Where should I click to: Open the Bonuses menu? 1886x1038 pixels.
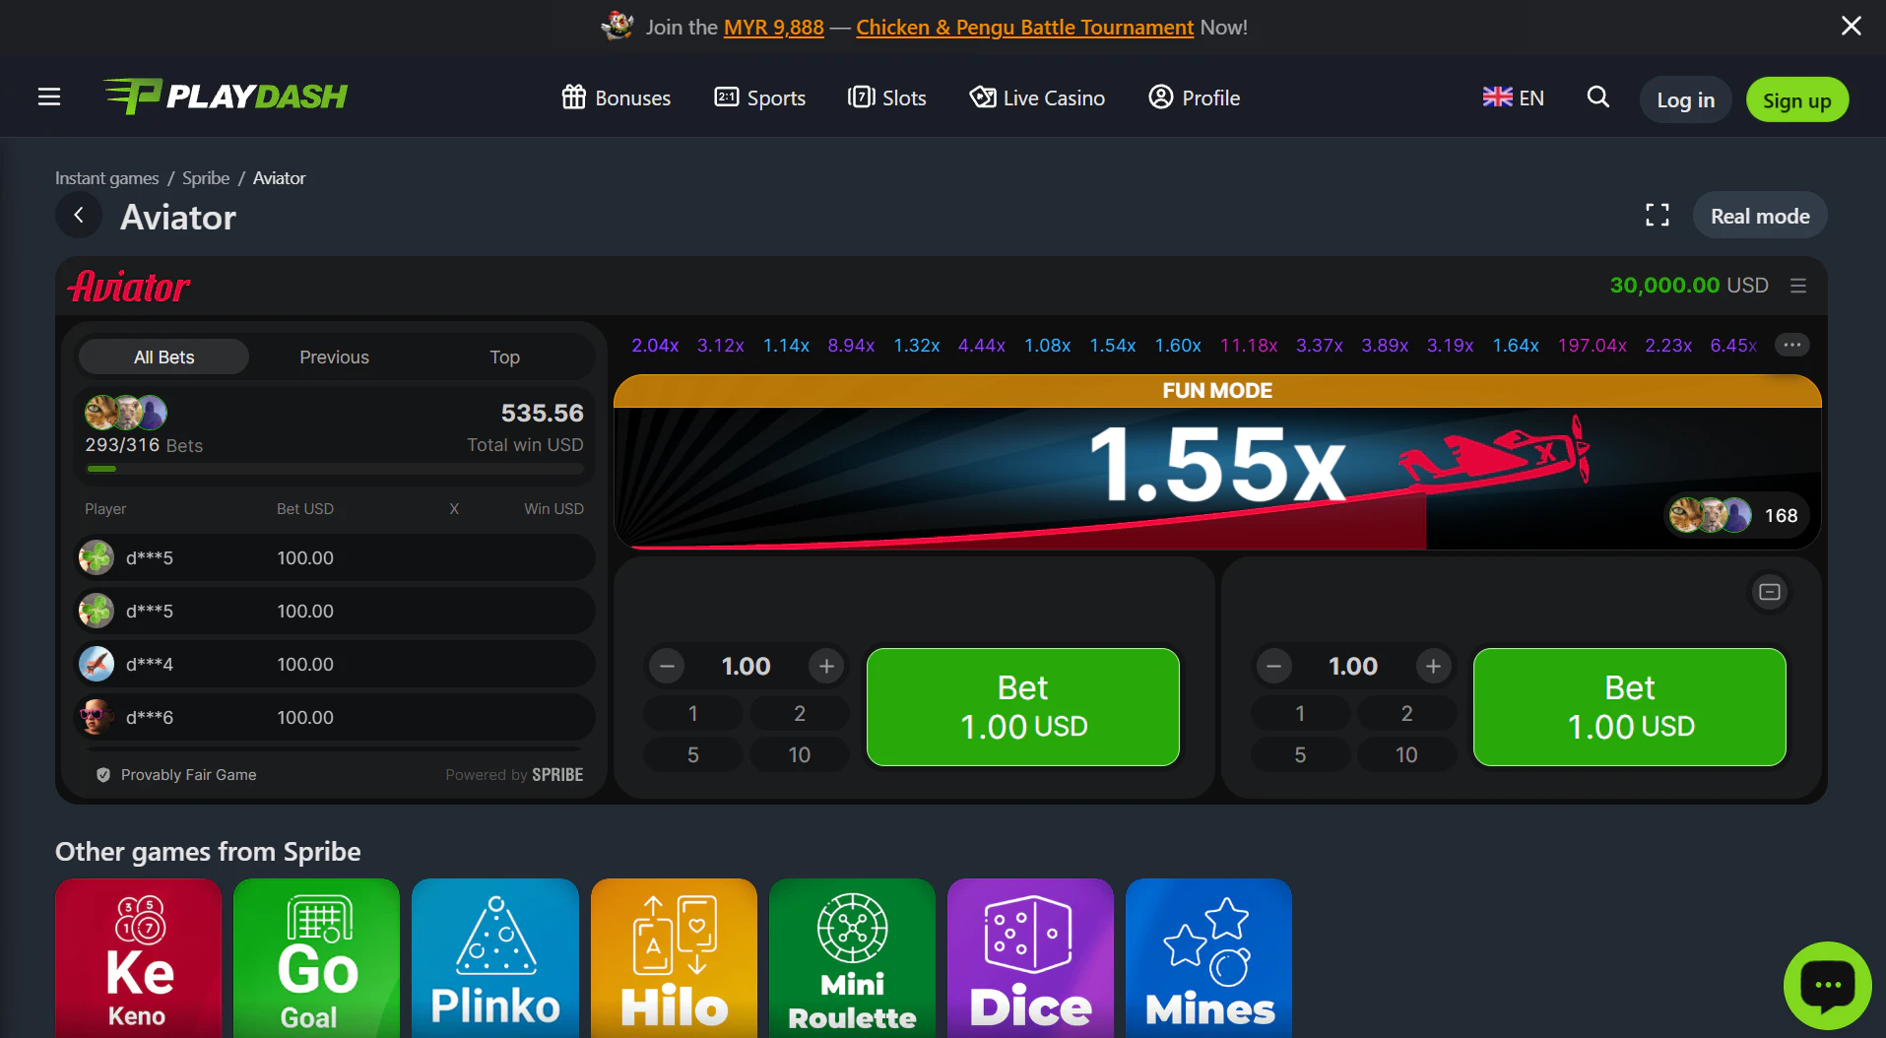click(617, 97)
